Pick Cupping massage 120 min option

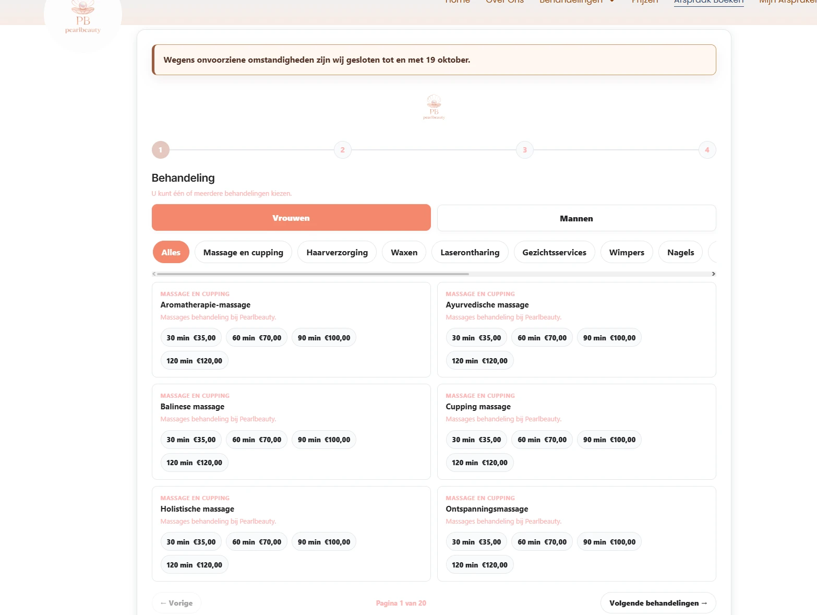click(479, 463)
